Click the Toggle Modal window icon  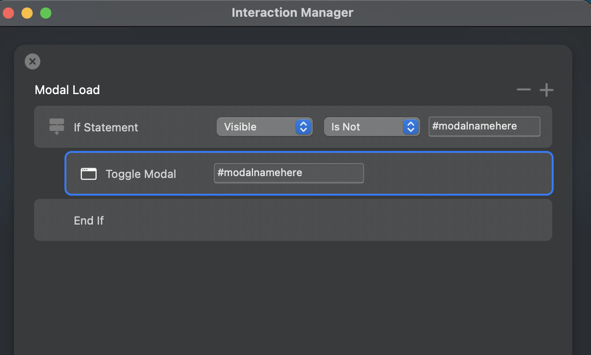point(89,174)
